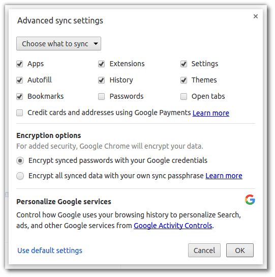Uncheck the Extensions checkbox
275x277 pixels.
(x=102, y=64)
